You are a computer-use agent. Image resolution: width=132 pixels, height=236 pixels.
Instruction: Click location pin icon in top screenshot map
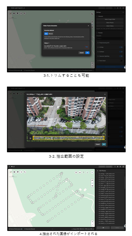click(17, 13)
